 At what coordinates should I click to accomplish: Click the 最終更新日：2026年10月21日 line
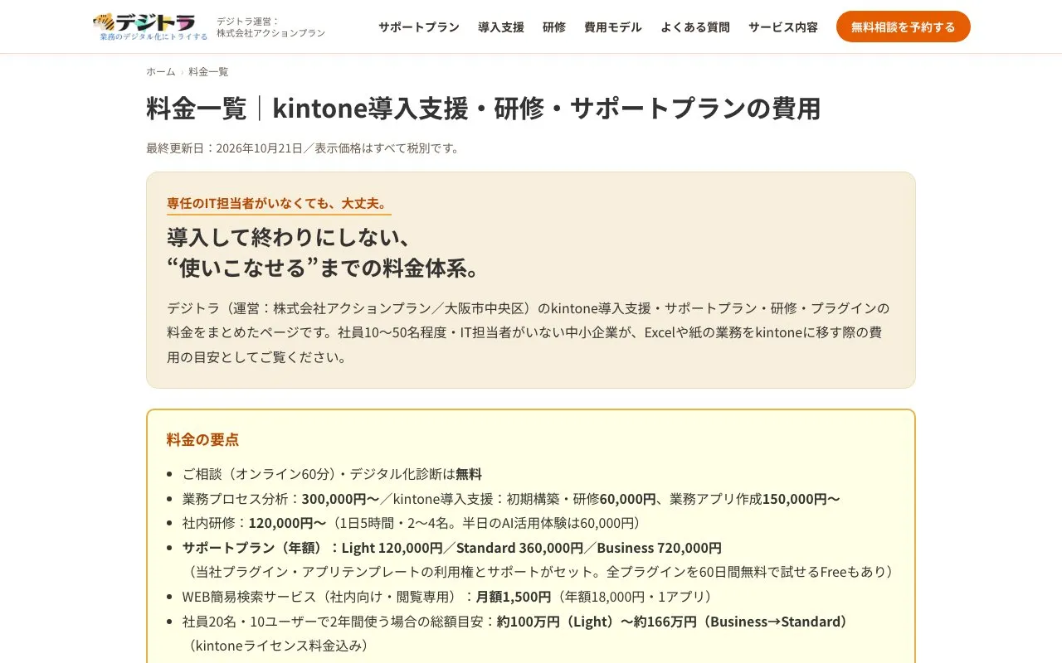click(x=303, y=148)
